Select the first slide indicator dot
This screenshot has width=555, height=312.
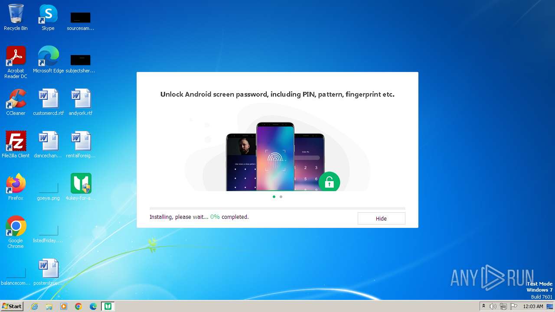coord(274,197)
